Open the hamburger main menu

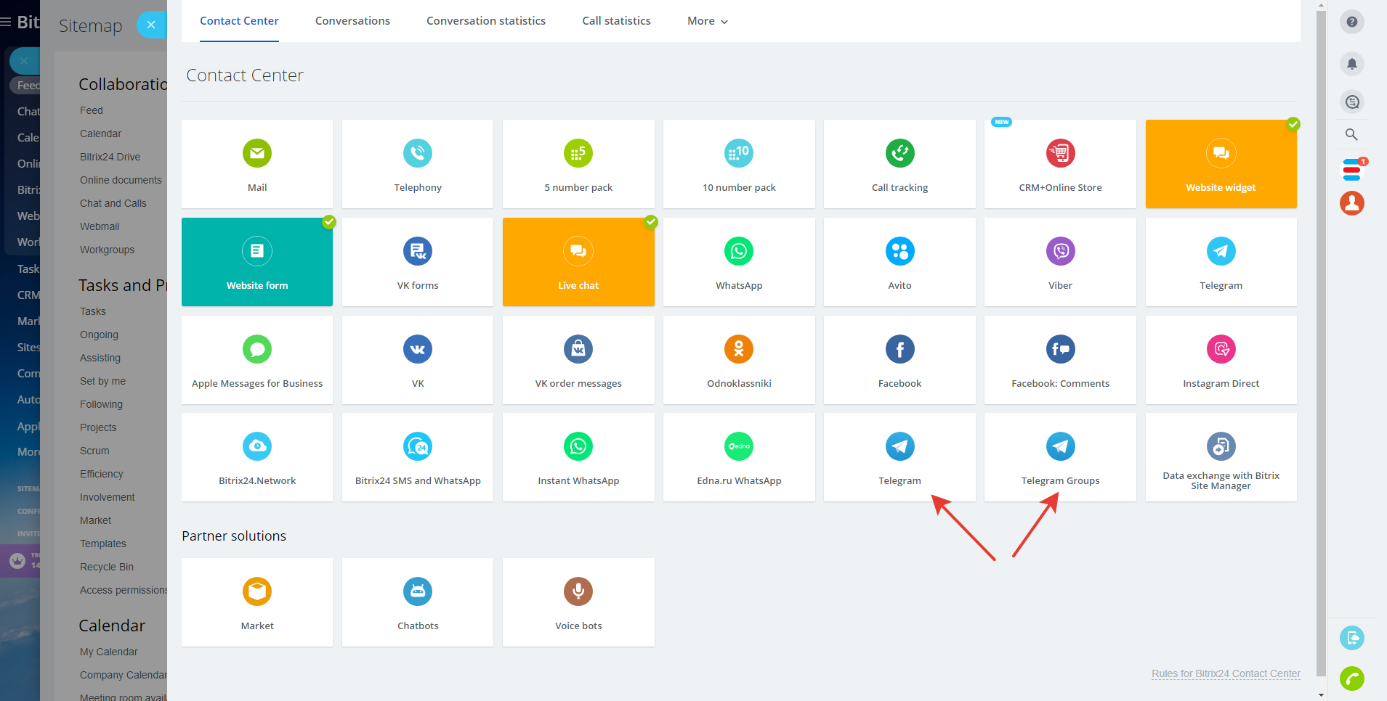coord(6,22)
